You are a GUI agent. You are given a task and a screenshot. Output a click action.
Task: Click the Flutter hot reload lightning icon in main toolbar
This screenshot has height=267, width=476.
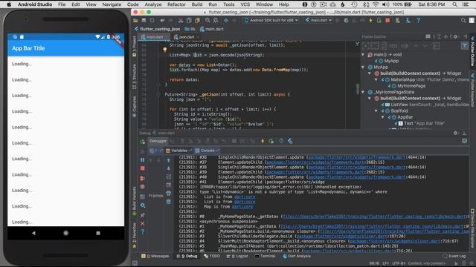(x=370, y=20)
